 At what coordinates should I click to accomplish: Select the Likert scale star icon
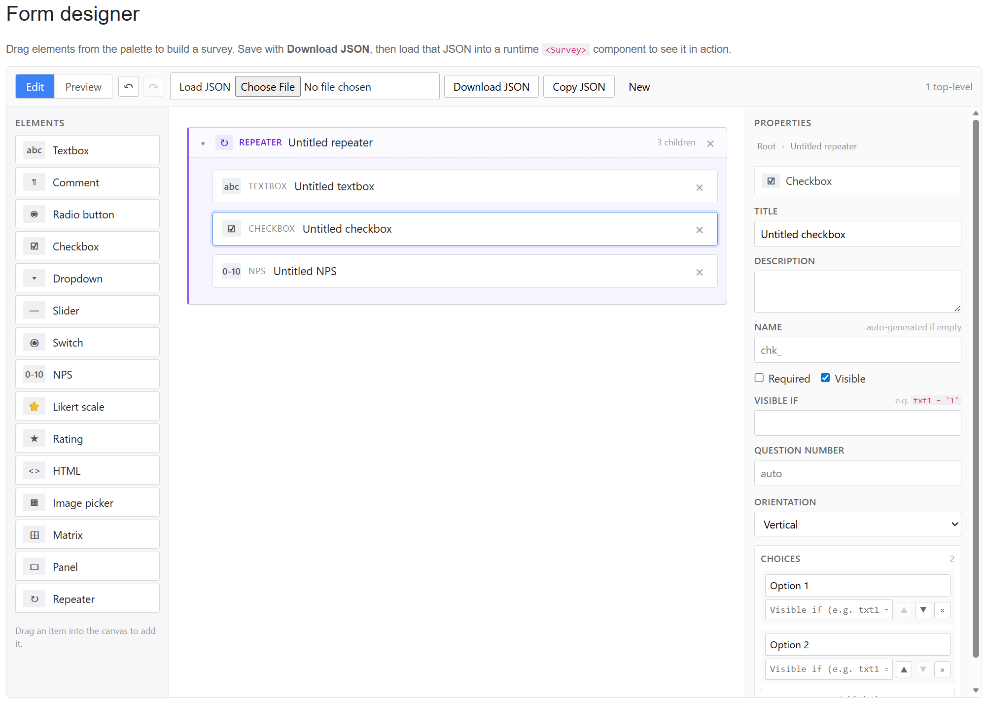tap(34, 407)
